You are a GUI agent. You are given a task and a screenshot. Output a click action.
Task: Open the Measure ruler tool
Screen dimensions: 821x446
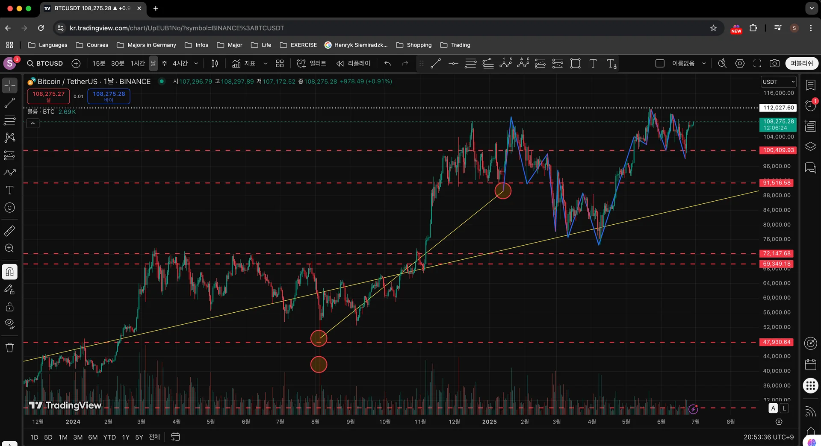9,231
